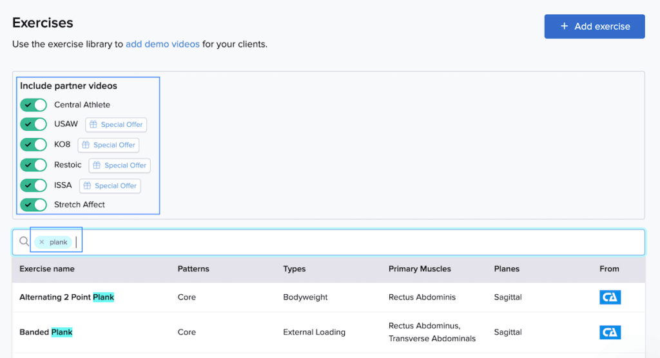Click the Restoic Special Offer gift badge

click(x=119, y=165)
